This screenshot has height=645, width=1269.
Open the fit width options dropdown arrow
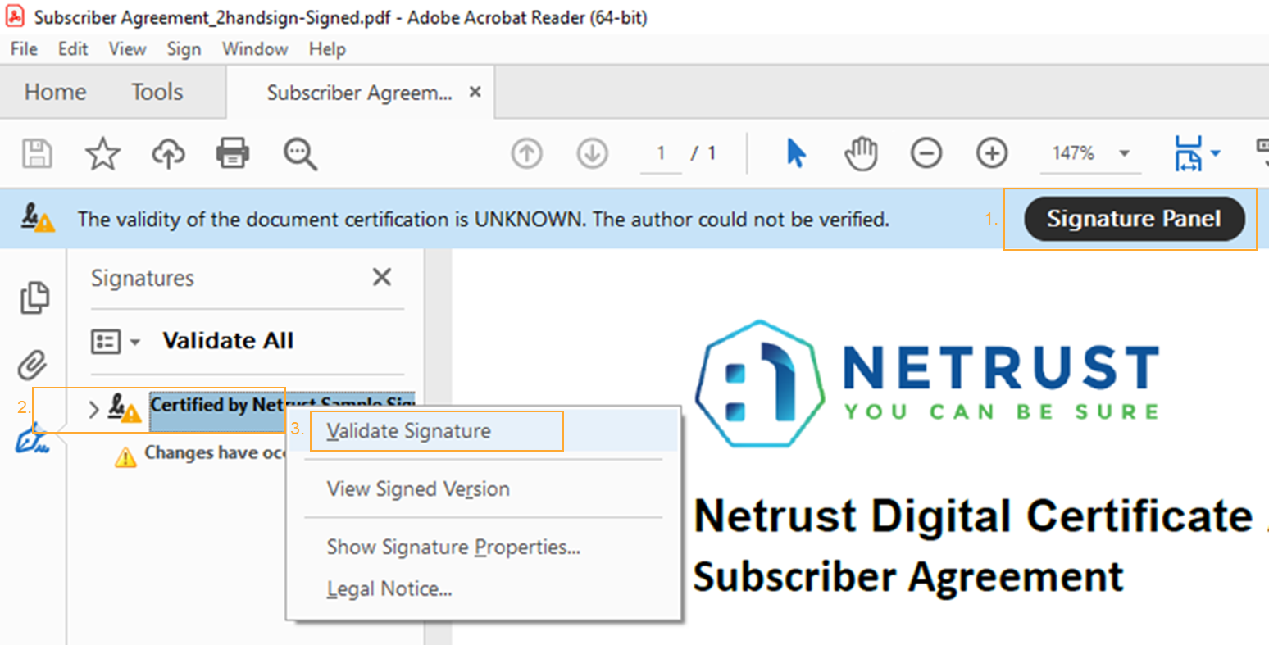tap(1216, 153)
